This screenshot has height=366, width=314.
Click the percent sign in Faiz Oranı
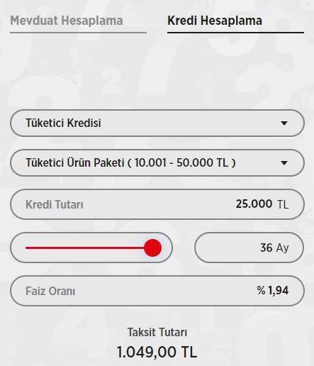click(x=261, y=290)
